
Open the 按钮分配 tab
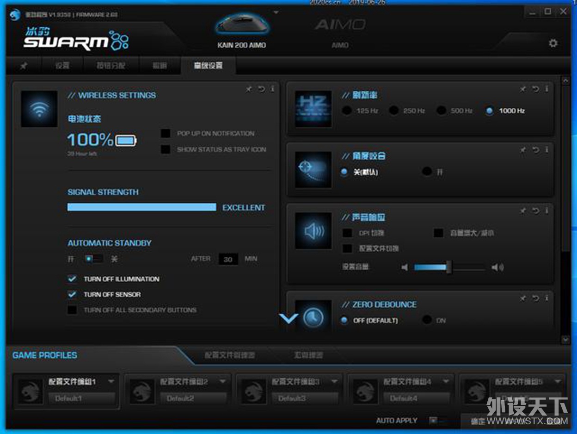[x=111, y=66]
